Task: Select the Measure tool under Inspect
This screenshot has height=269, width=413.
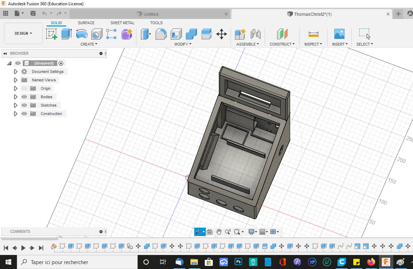Action: tap(313, 34)
